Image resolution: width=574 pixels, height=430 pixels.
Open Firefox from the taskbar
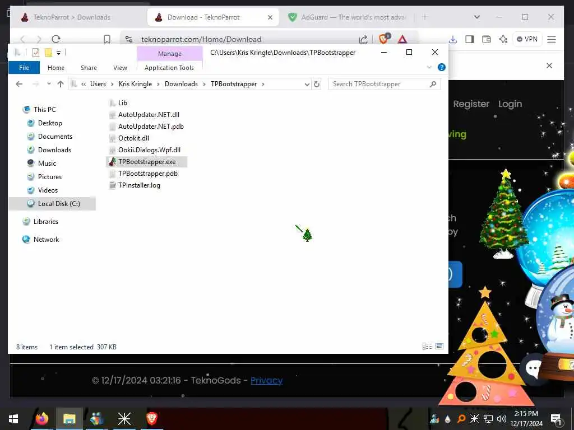click(42, 418)
